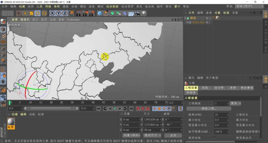Expand the China map object tree
The height and width of the screenshot is (143, 268).
point(187,22)
